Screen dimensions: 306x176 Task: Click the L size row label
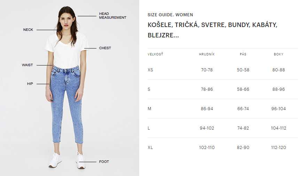pyautogui.click(x=149, y=128)
